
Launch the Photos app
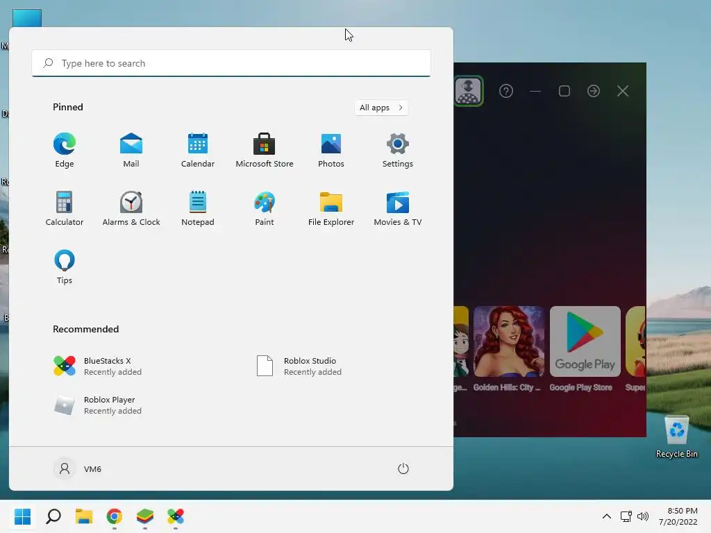(331, 151)
